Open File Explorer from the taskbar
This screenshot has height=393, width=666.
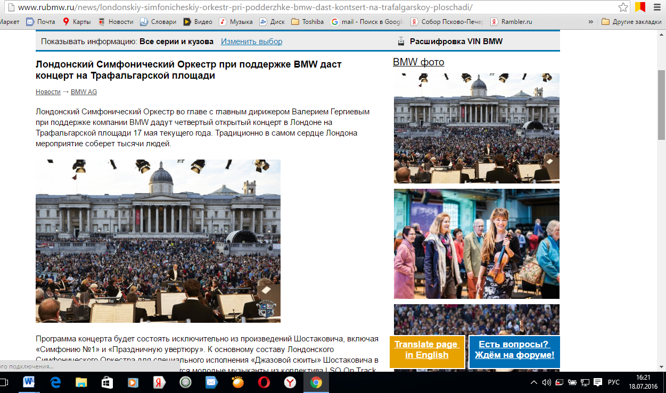coord(81,382)
